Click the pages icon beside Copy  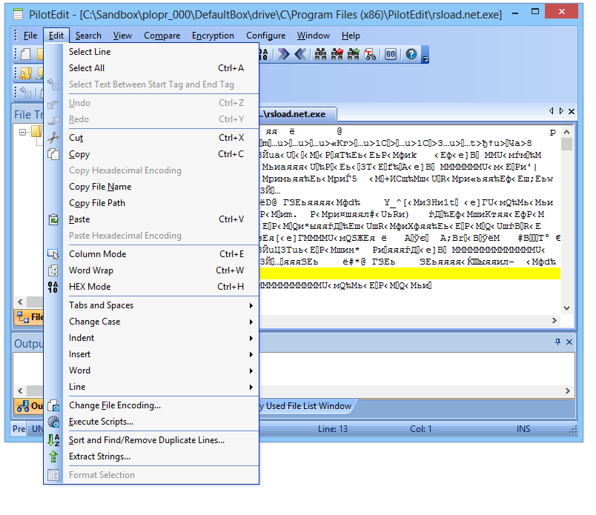tap(53, 154)
